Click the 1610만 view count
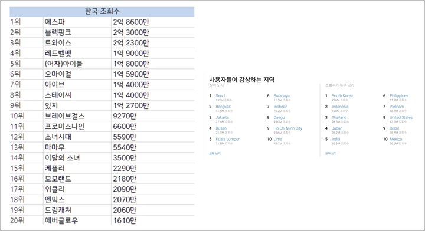425x231 pixels. click(x=125, y=220)
